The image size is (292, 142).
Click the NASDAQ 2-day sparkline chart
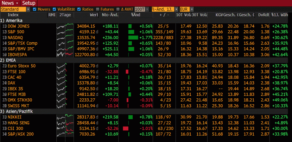click(65, 37)
